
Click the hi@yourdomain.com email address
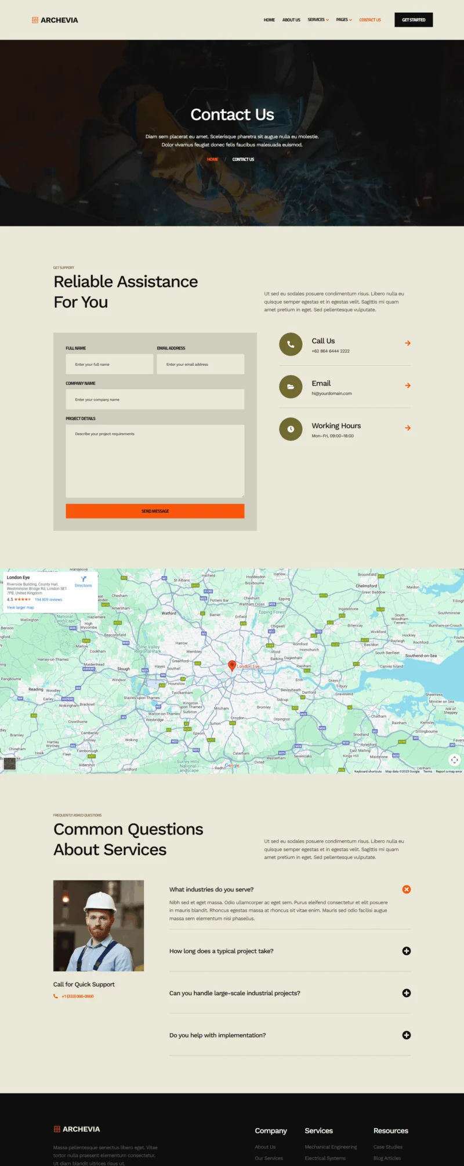[x=332, y=393]
